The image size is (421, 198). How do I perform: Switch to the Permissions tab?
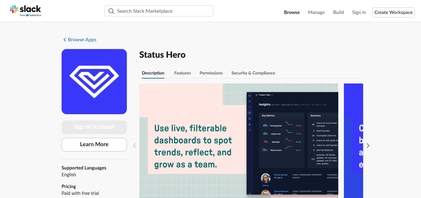(211, 73)
